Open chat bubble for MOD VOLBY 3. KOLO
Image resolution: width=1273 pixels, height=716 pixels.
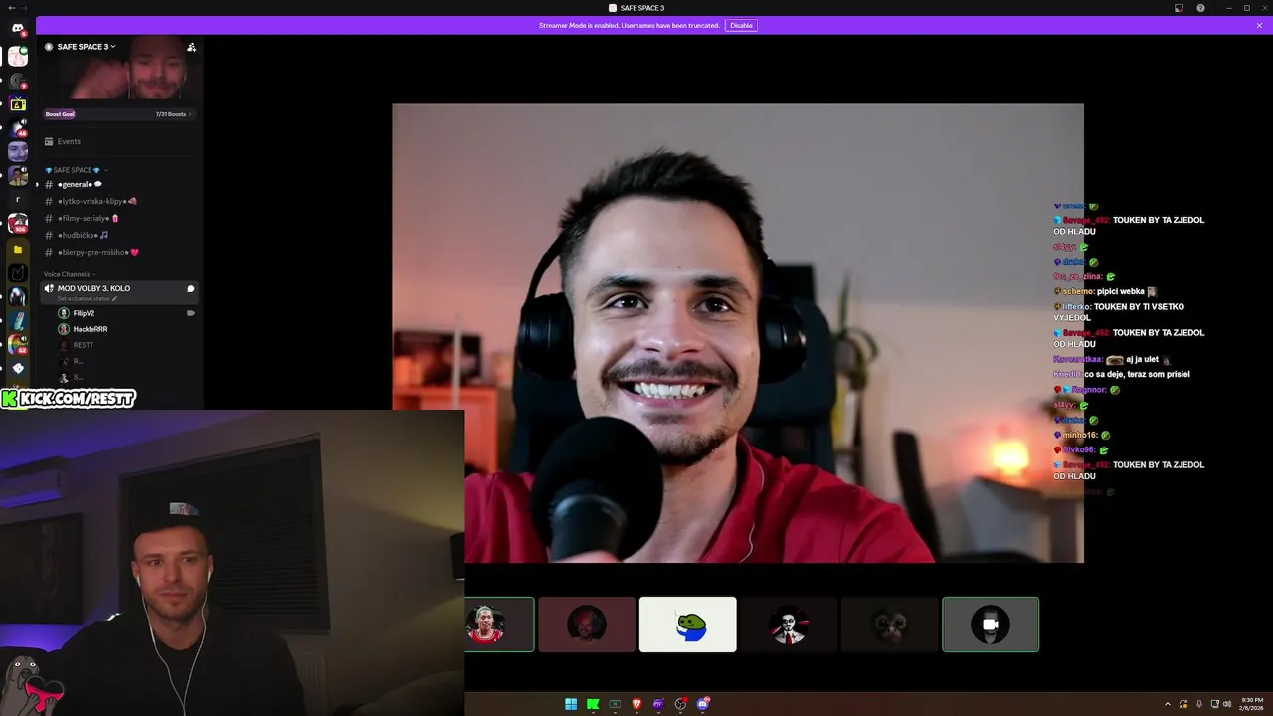tap(190, 288)
